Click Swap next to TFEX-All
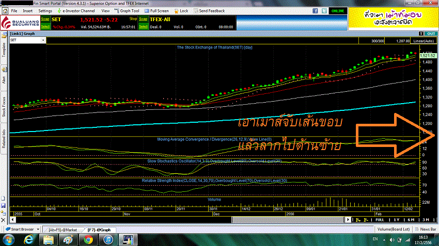 143,19
